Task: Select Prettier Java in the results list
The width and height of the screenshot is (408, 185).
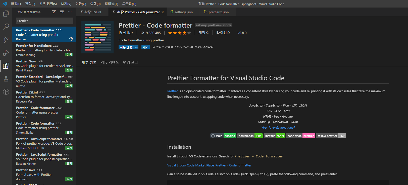Action: coord(44,174)
